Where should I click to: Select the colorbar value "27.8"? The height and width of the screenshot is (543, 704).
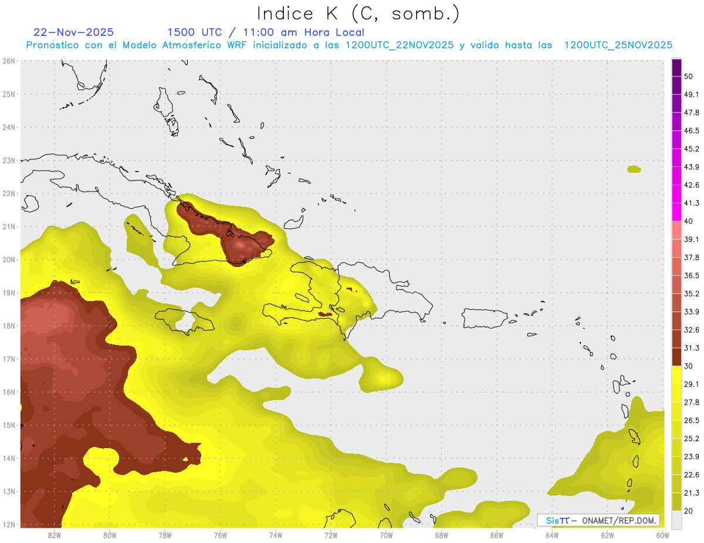[691, 402]
